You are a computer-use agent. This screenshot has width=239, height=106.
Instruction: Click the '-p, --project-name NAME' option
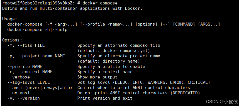point(36,56)
